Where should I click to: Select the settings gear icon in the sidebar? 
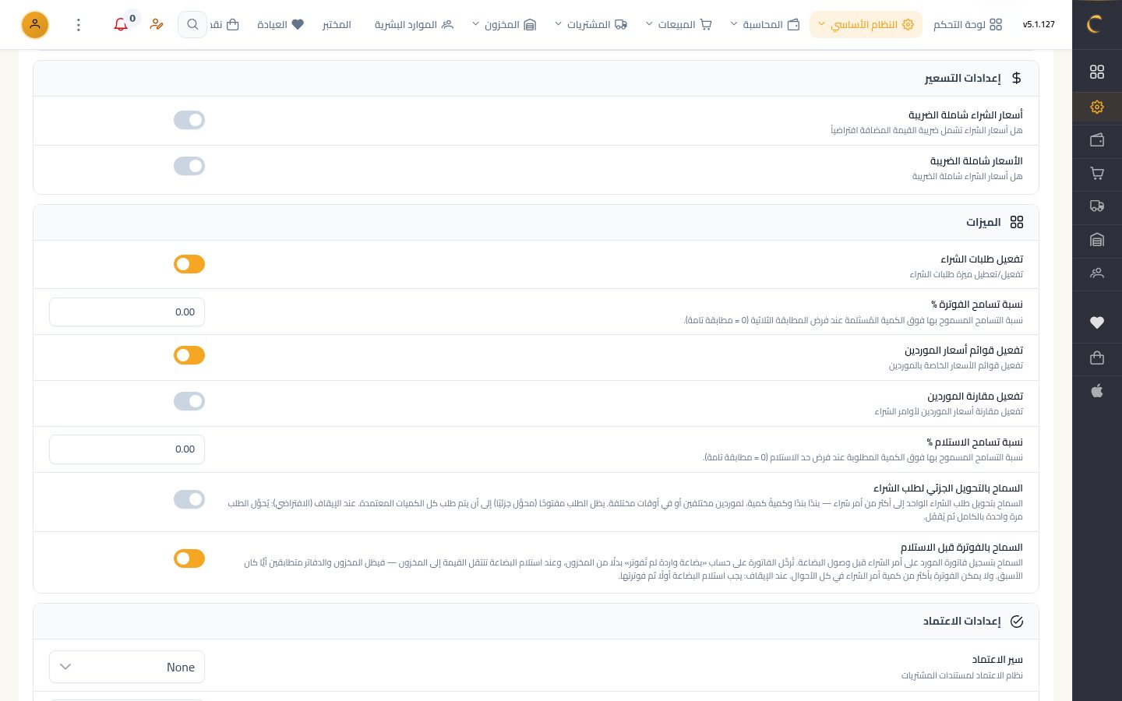[x=1097, y=107]
